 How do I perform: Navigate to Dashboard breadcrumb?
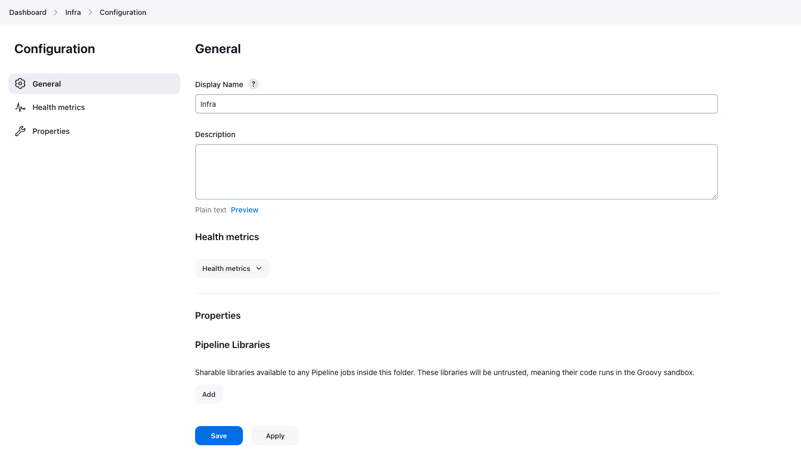pyautogui.click(x=28, y=12)
